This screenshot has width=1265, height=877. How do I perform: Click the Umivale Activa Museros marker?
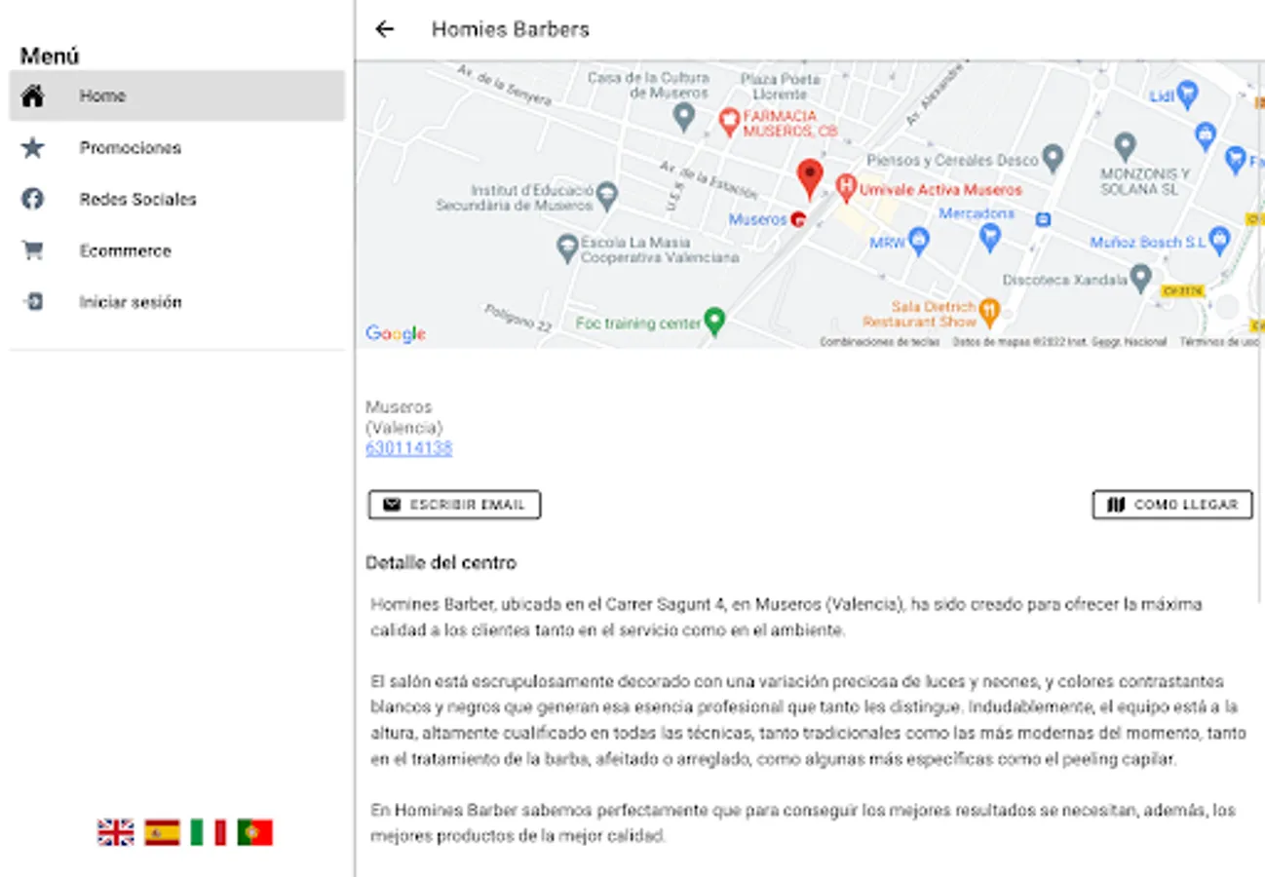tap(846, 185)
